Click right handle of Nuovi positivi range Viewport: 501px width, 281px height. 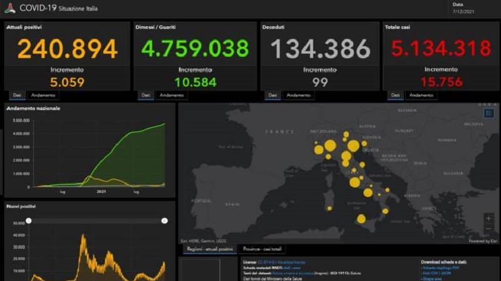click(164, 220)
